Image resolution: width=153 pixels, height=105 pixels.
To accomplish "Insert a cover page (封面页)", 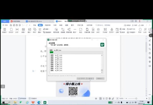I will 5,30.
